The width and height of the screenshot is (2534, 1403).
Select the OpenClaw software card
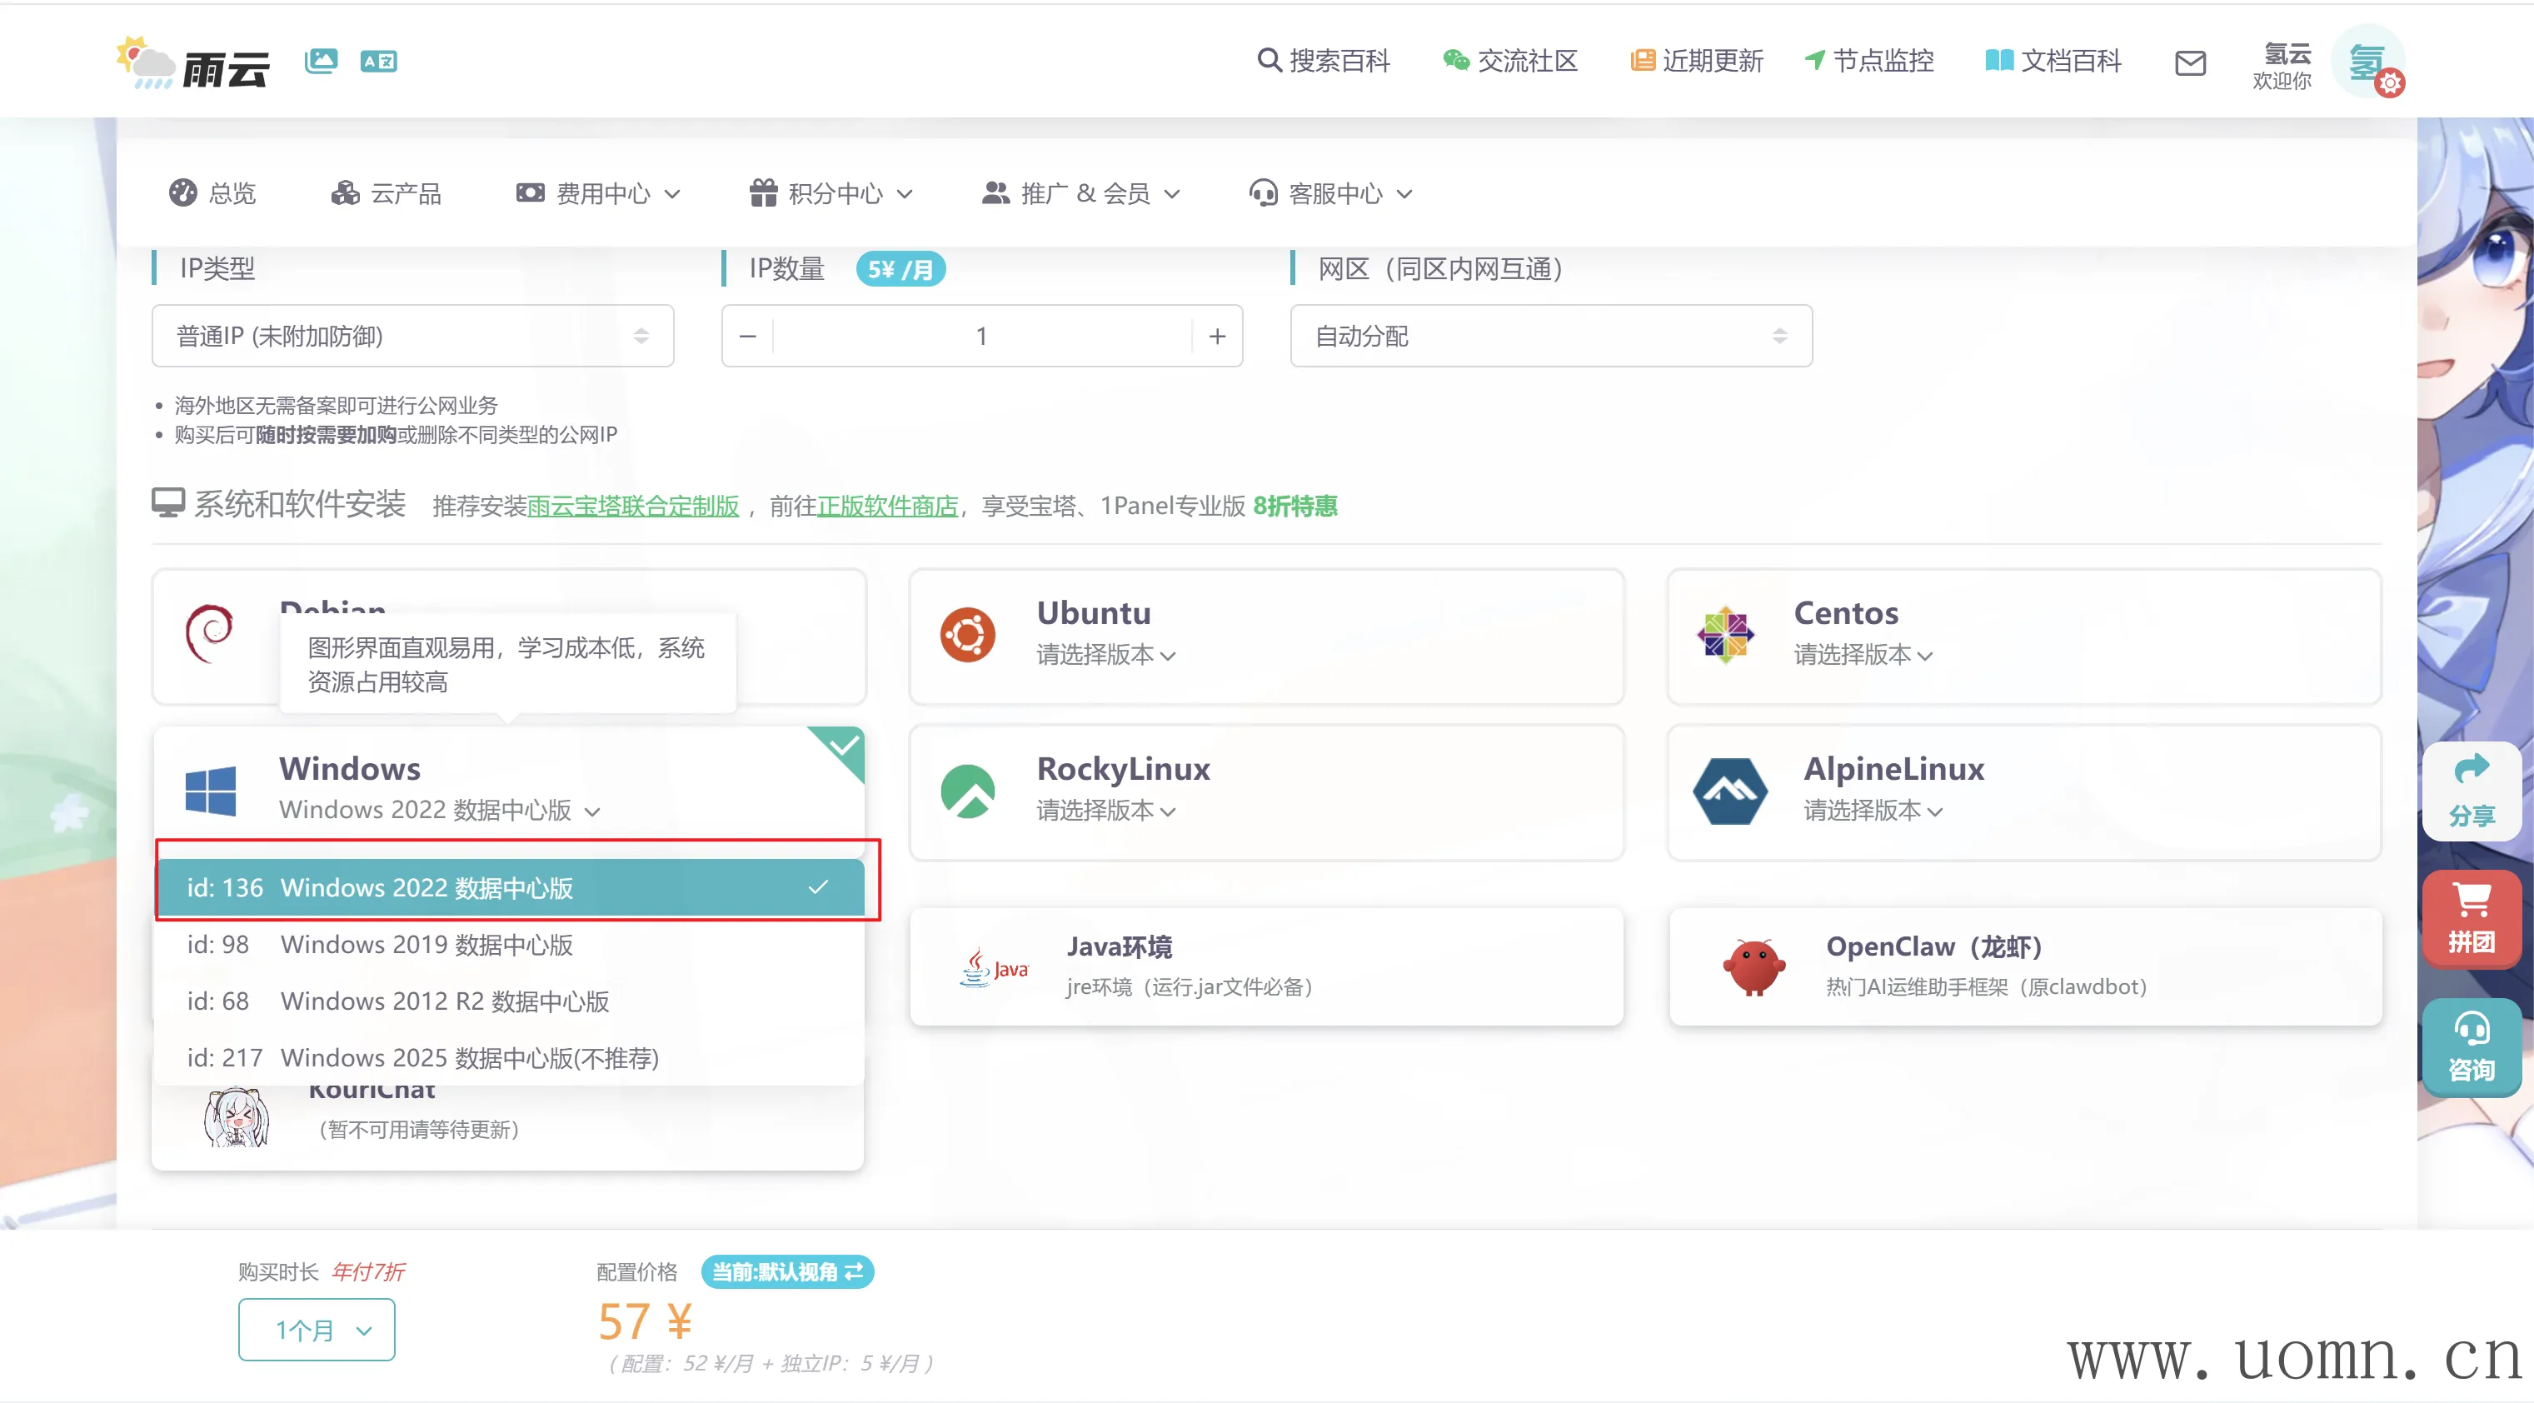2024,966
